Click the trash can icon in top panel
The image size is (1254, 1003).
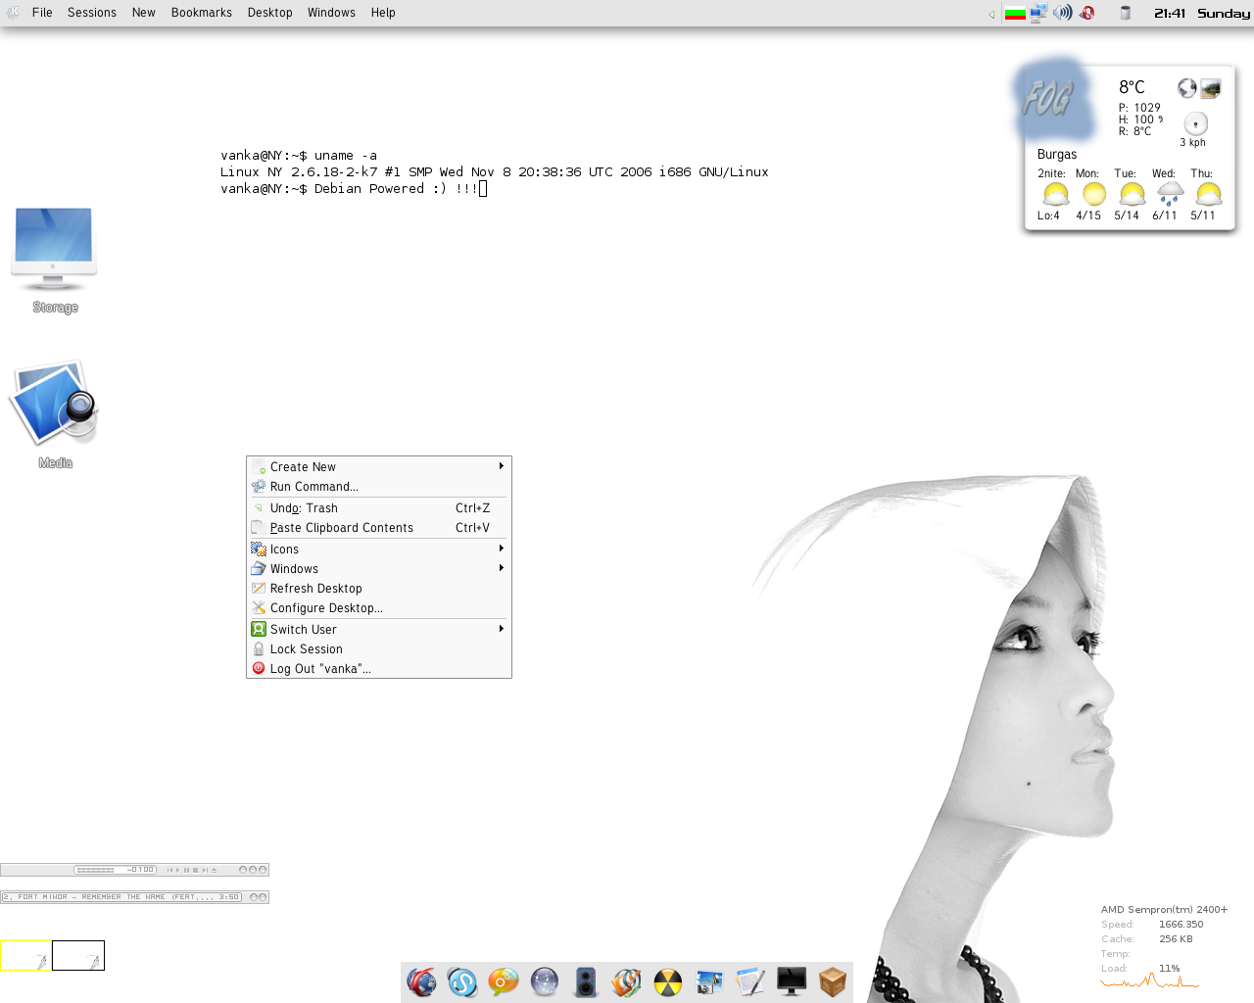coord(1126,13)
